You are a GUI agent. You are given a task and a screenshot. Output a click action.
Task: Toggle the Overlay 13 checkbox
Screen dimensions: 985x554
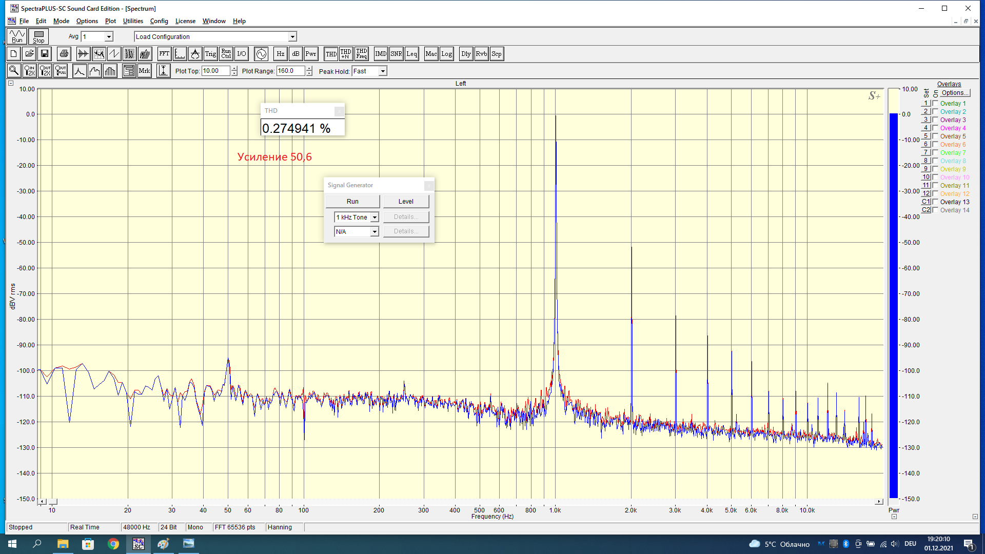(935, 202)
